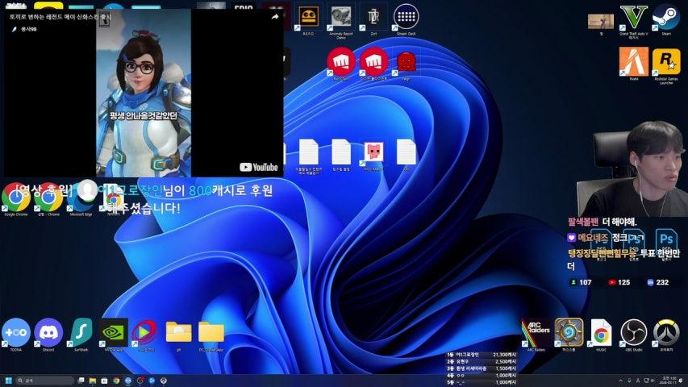Launch OBS Studio from the desktop
Viewport: 688px width, 387px height.
(x=634, y=331)
